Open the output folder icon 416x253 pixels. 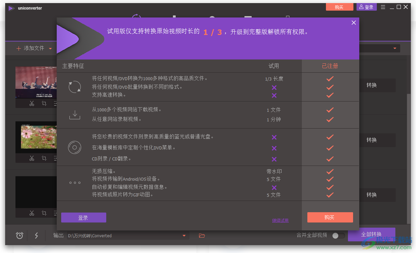click(x=202, y=236)
